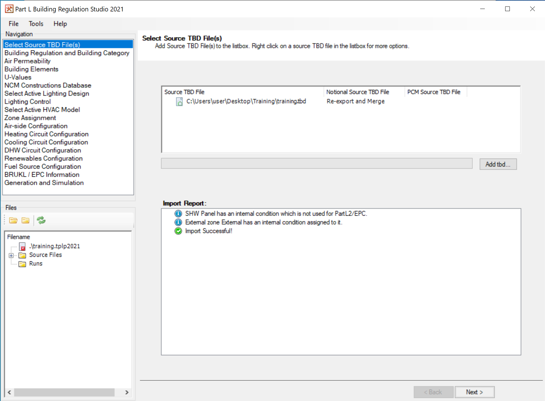545x401 pixels.
Task: Go to NCM Constructions Database
Action: [x=48, y=85]
